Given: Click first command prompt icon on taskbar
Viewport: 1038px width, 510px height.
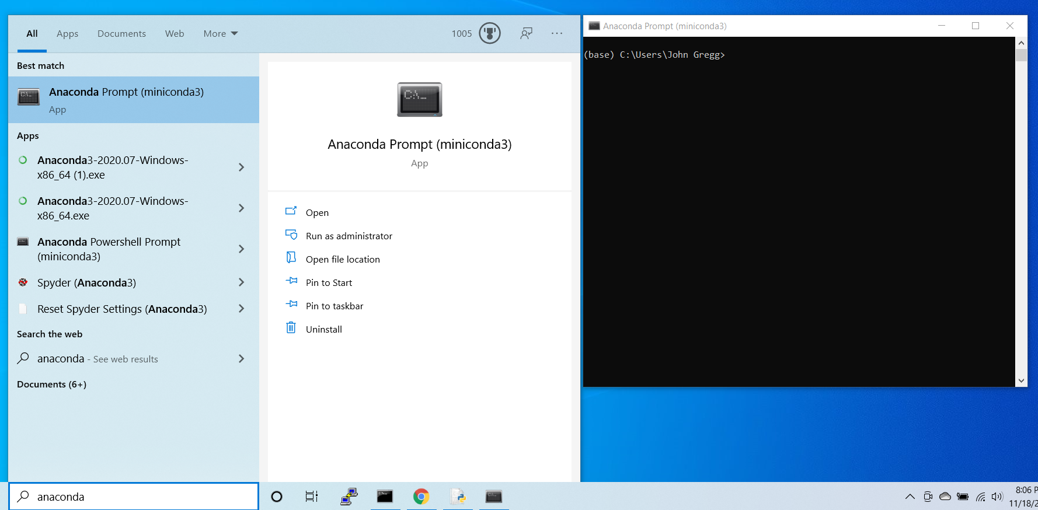Looking at the screenshot, I should 385,497.
